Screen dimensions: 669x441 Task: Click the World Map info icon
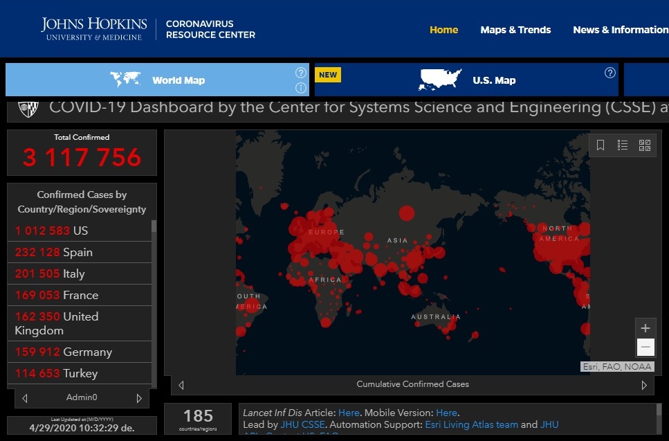tap(301, 88)
